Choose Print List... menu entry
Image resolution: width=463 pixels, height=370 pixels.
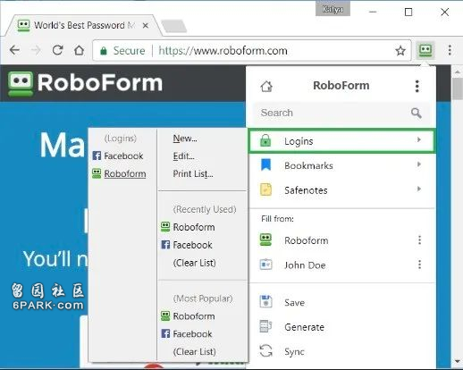pos(193,173)
